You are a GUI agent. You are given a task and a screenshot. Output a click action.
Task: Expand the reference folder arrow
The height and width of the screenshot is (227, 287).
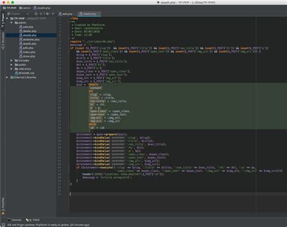coord(12,69)
